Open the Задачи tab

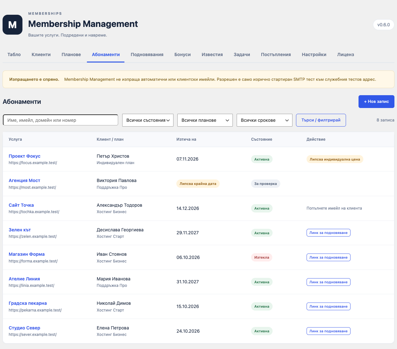[x=242, y=54]
